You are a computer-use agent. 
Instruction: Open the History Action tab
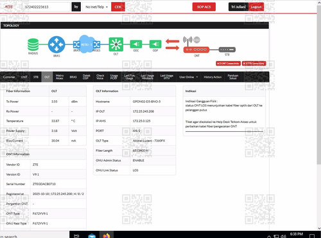coord(213,77)
